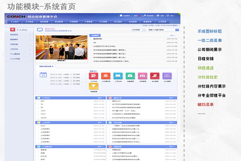The height and width of the screenshot is (161, 241).
Task: Click the yellow icon of panel listing test1
Action: (x=39, y=122)
